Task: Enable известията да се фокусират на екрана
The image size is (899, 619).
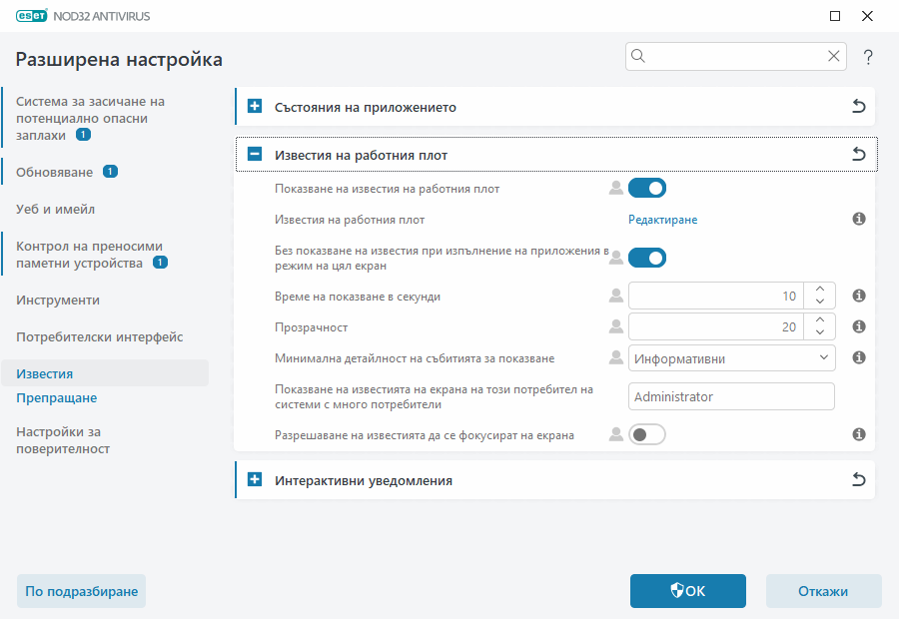Action: tap(646, 434)
